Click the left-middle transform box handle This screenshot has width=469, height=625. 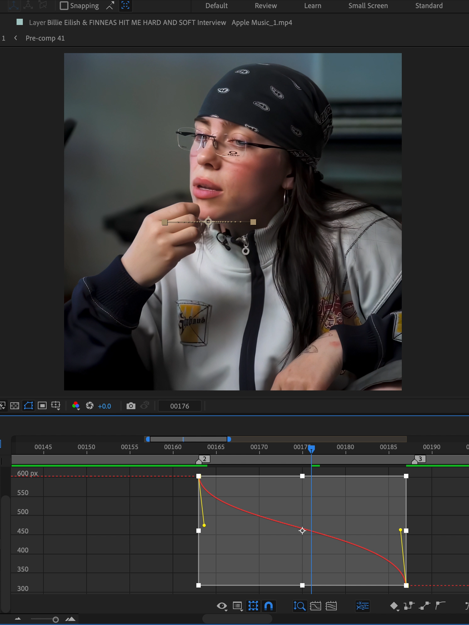[x=199, y=530]
